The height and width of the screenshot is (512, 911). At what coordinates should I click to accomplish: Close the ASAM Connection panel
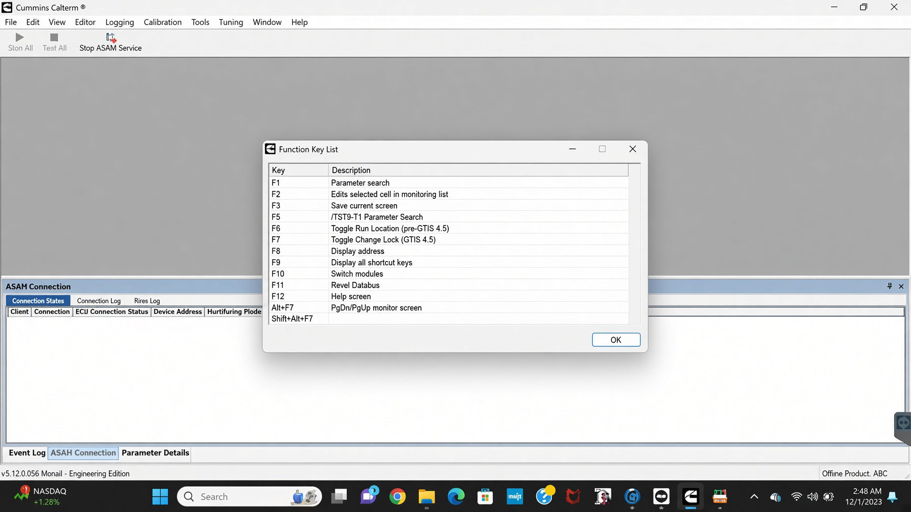tap(901, 286)
